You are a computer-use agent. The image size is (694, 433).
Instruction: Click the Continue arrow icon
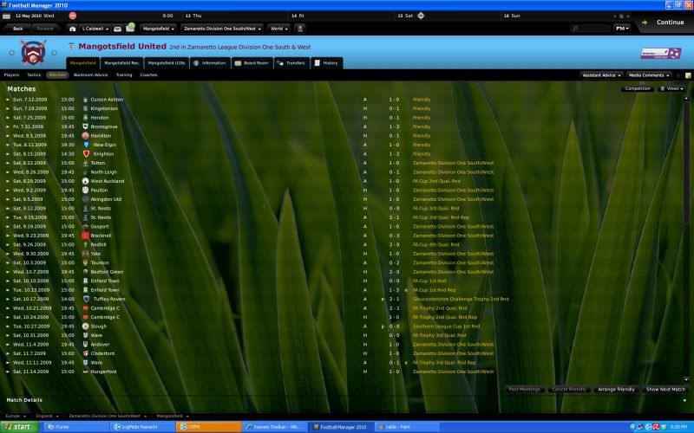[645, 23]
